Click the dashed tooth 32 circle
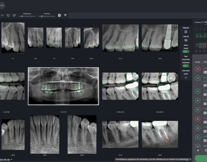This screenshot has height=162, width=207. 198,146
